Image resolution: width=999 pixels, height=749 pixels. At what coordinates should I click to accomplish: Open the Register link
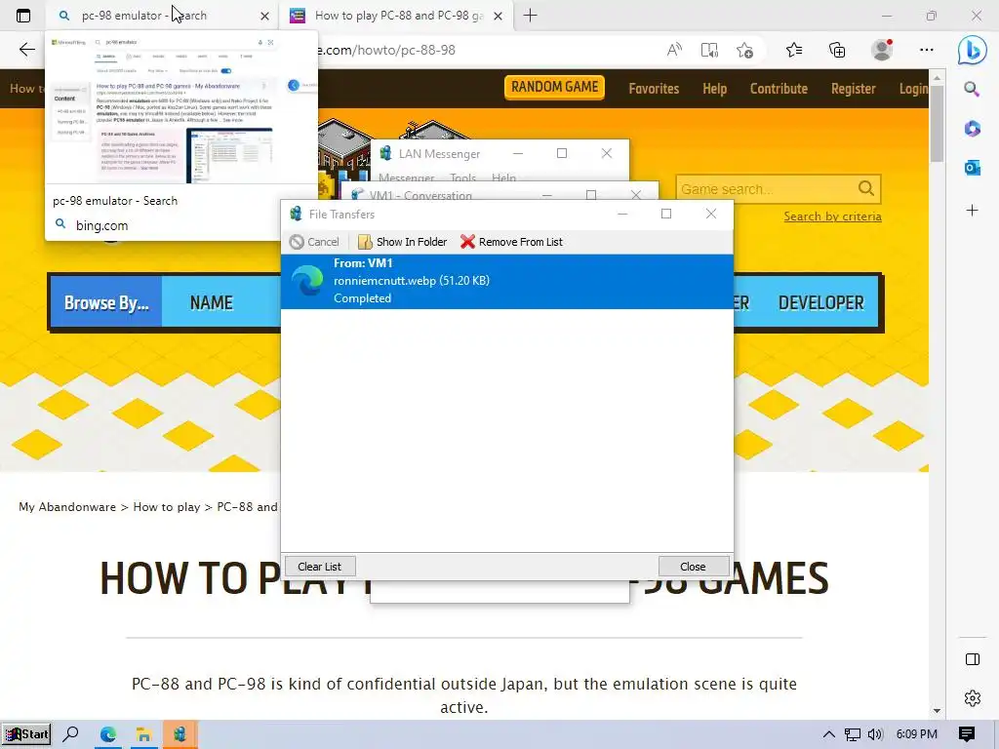coord(853,89)
